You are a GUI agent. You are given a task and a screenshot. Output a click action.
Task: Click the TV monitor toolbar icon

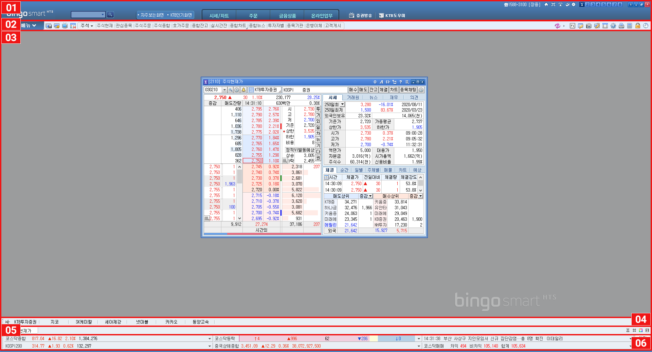coord(65,26)
